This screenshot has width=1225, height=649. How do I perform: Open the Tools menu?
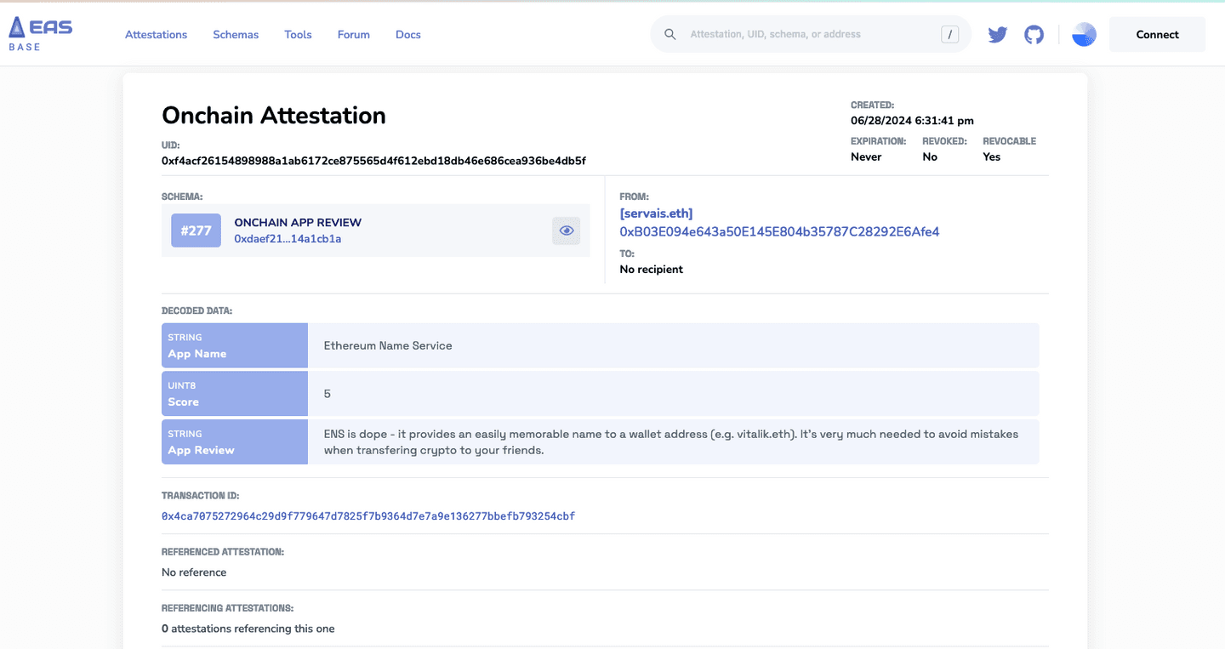point(298,35)
